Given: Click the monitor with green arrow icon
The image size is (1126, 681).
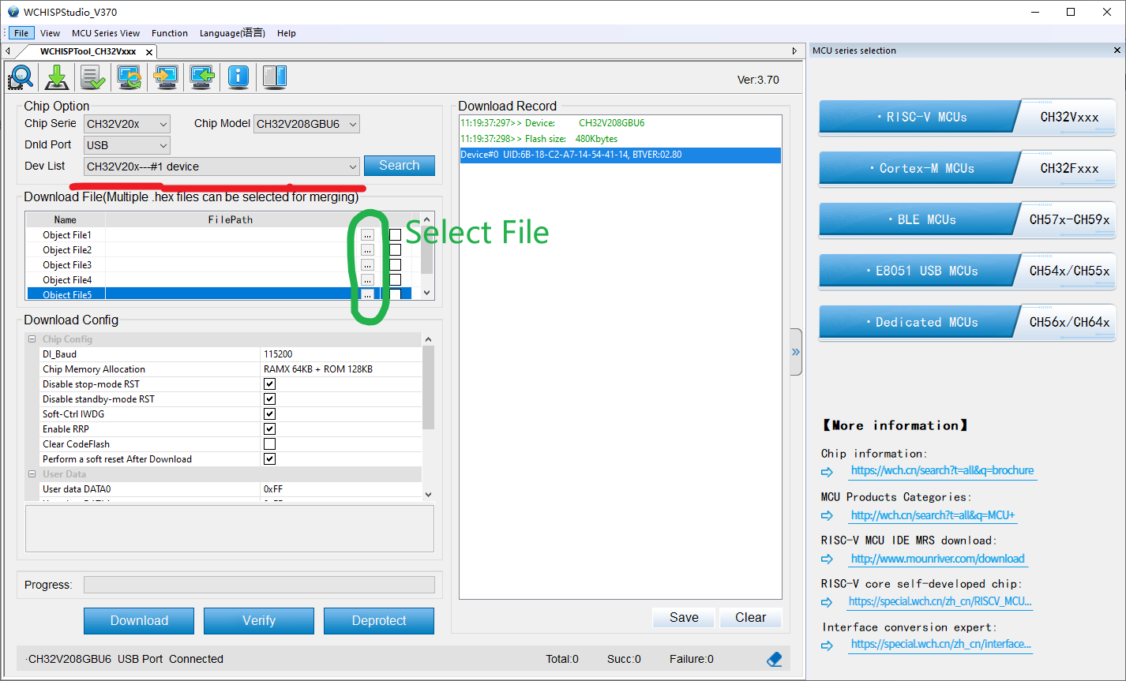Looking at the screenshot, I should [x=201, y=77].
